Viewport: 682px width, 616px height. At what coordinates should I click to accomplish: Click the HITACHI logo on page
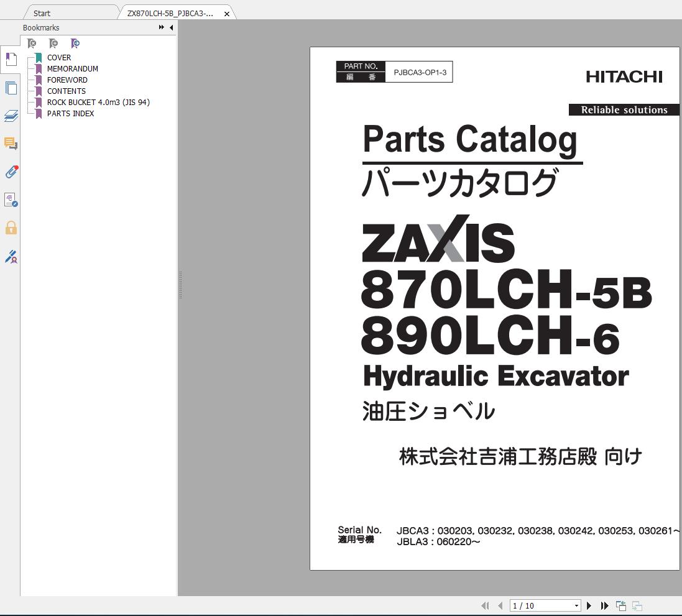click(624, 76)
